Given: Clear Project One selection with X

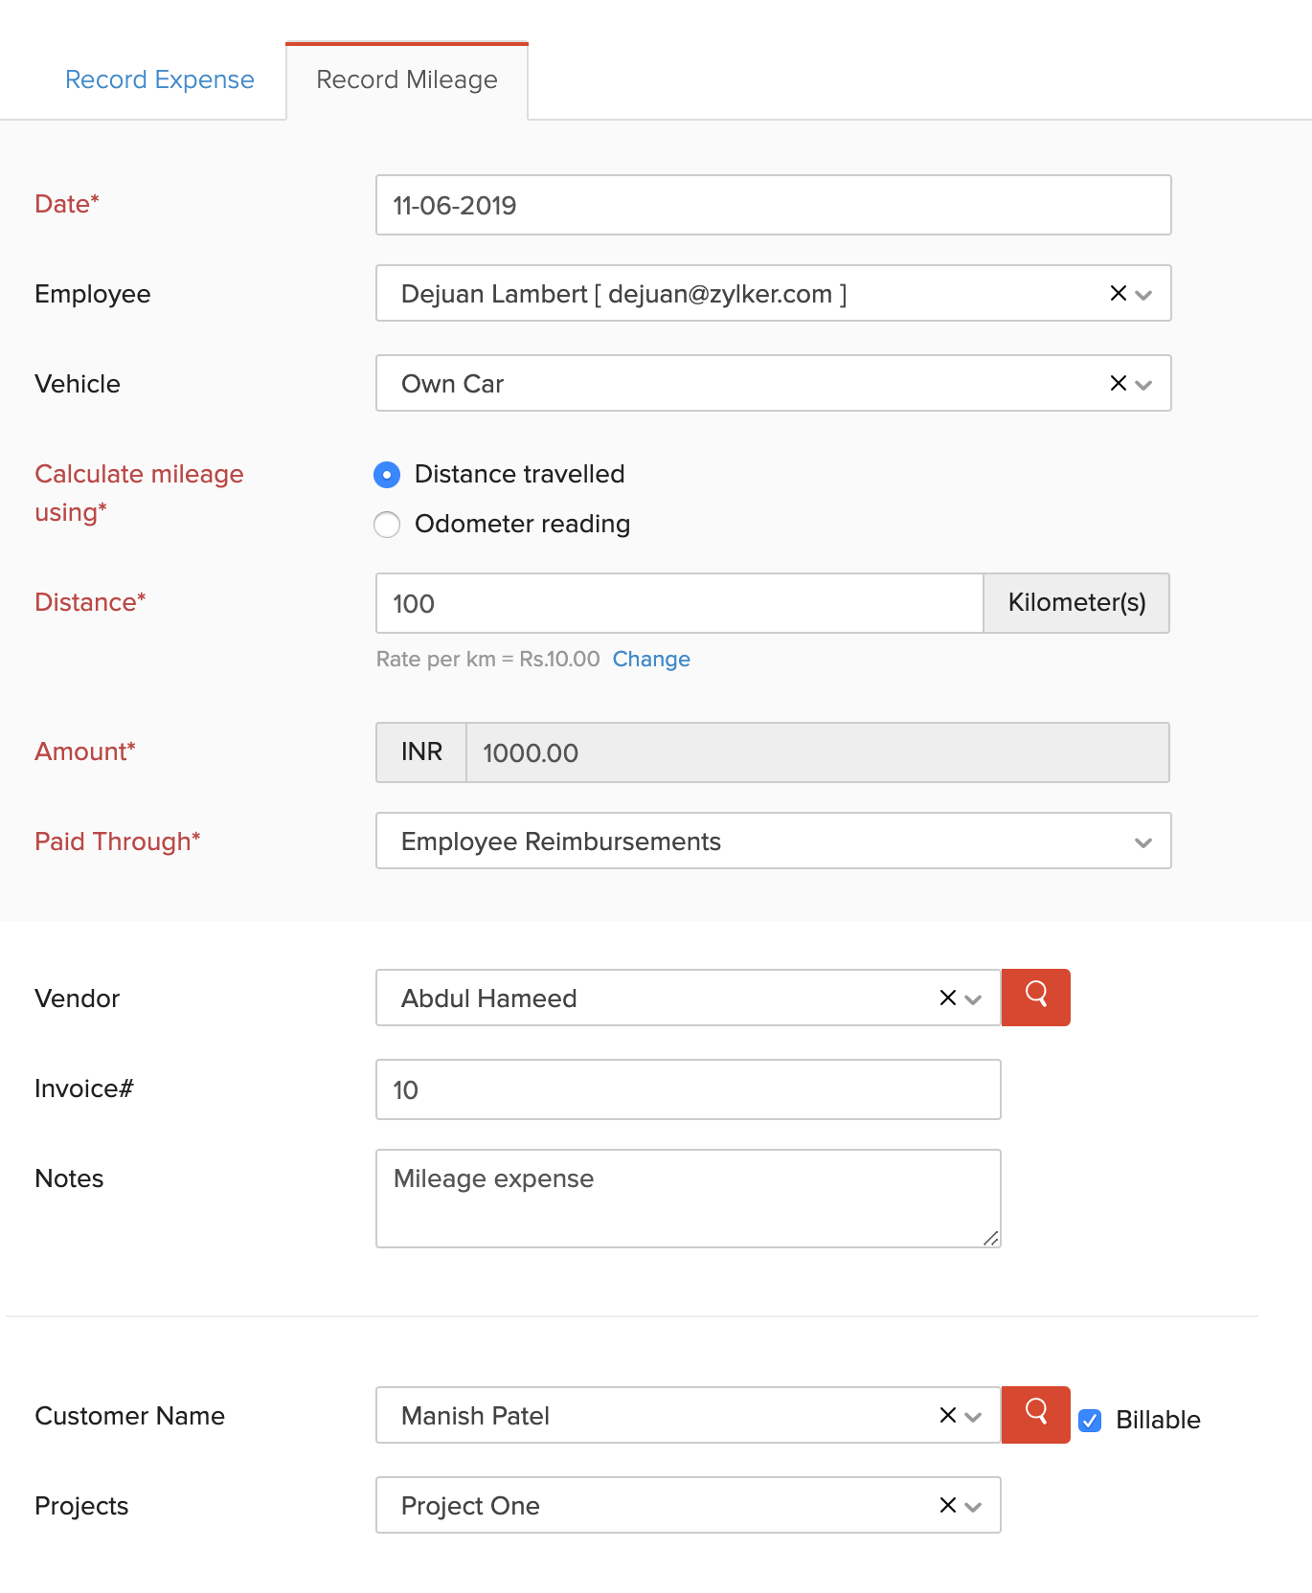Looking at the screenshot, I should coord(947,1505).
